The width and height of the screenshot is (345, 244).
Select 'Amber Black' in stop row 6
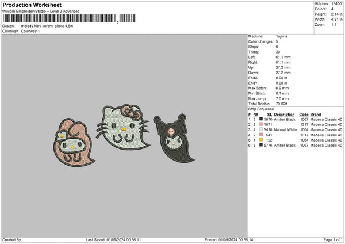[x=285, y=146]
